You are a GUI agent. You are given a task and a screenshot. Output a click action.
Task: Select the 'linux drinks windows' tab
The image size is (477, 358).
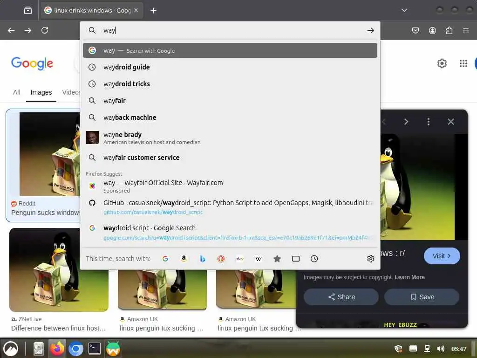[x=92, y=10]
